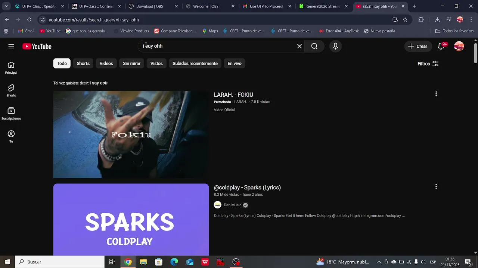478x268 pixels.
Task: Start voice search with microphone
Action: click(335, 46)
